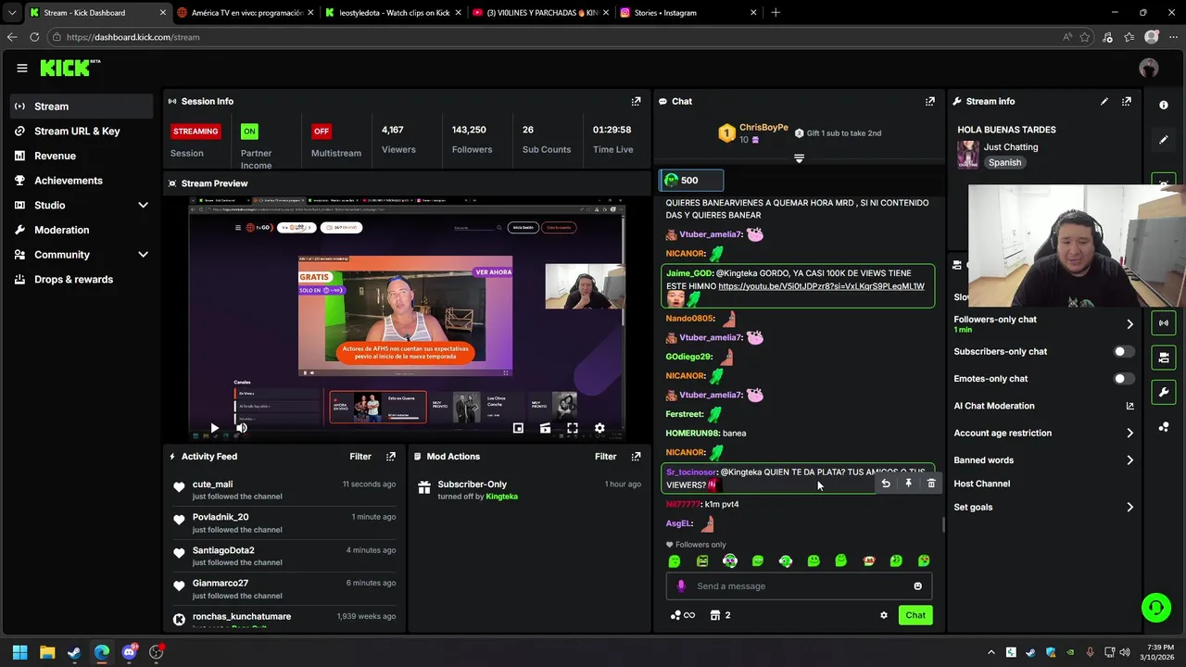Open stream preview settings gear

pos(599,428)
